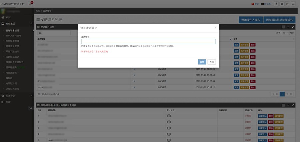Click the sidebar collapse arrow icon
300x142 pixels.
point(31,108)
